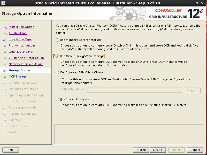Maximize the installer window

197,3
